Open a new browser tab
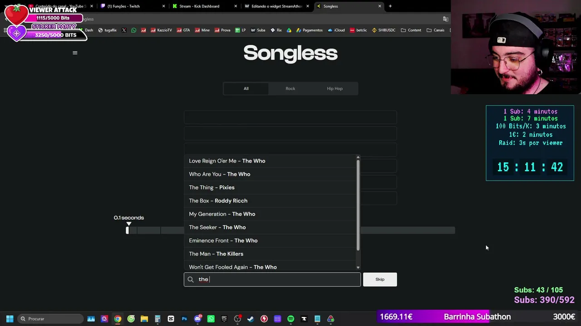The height and width of the screenshot is (326, 581). tap(390, 6)
